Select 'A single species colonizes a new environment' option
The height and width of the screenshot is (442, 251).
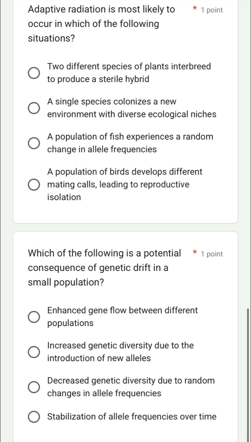tap(34, 107)
